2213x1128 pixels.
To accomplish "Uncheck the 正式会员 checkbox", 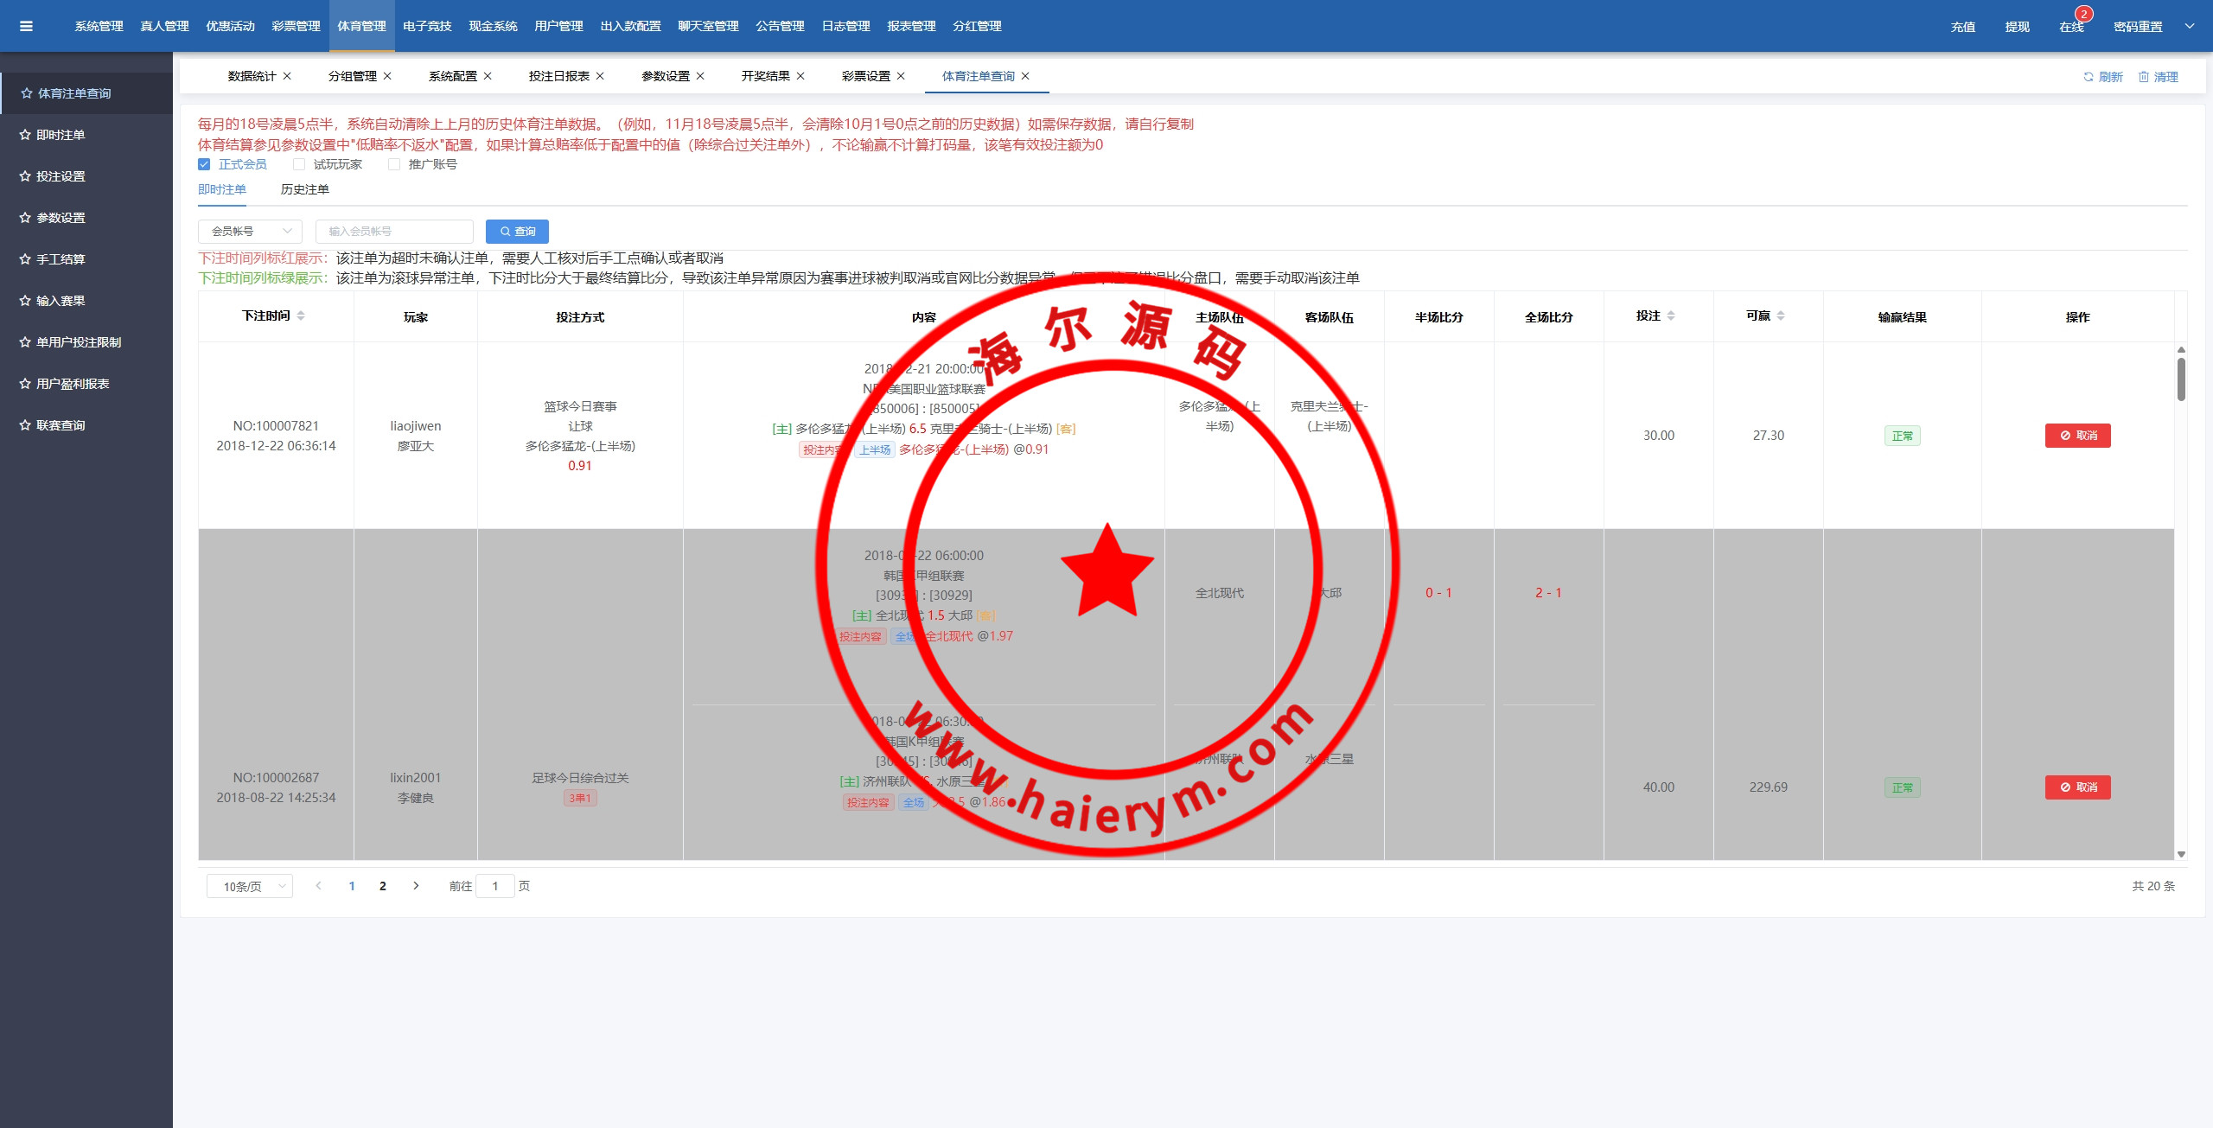I will pyautogui.click(x=204, y=164).
